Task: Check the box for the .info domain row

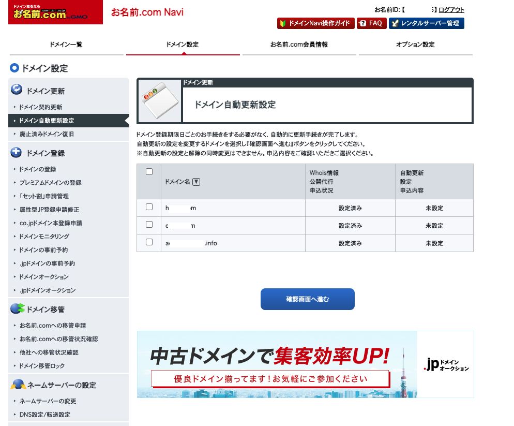Action: (149, 242)
